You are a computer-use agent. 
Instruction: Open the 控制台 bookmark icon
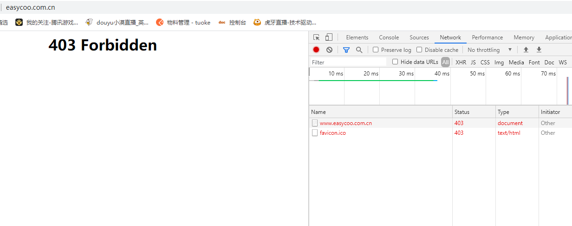(x=222, y=22)
